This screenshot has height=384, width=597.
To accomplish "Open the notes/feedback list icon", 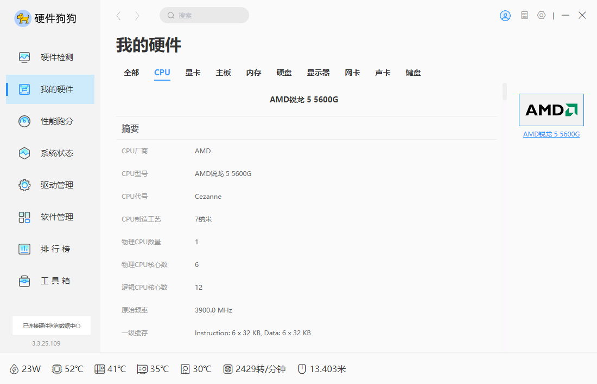I will click(525, 15).
